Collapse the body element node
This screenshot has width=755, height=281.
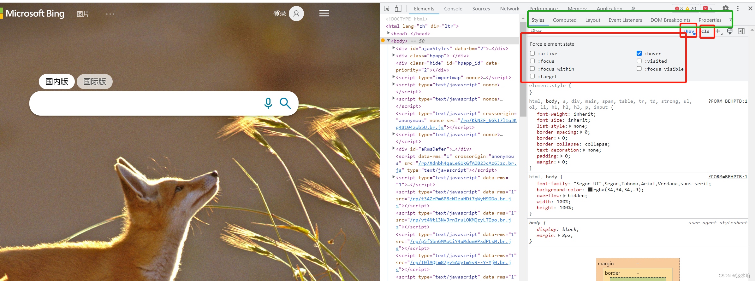pos(389,41)
